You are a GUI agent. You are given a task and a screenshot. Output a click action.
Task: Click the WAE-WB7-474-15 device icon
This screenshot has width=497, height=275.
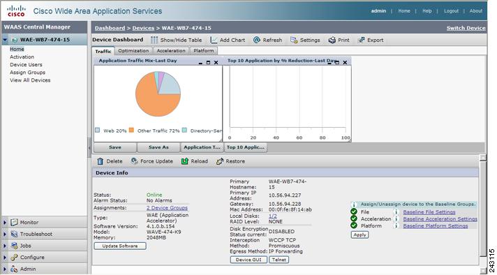pos(14,40)
